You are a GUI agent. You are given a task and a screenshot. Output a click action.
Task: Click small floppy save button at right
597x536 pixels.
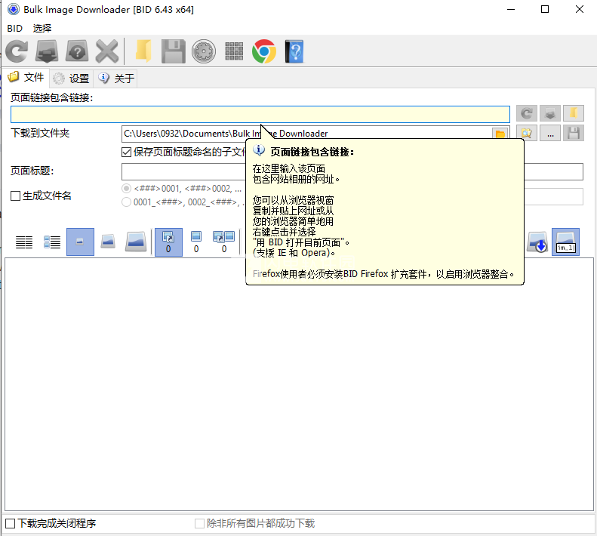574,133
